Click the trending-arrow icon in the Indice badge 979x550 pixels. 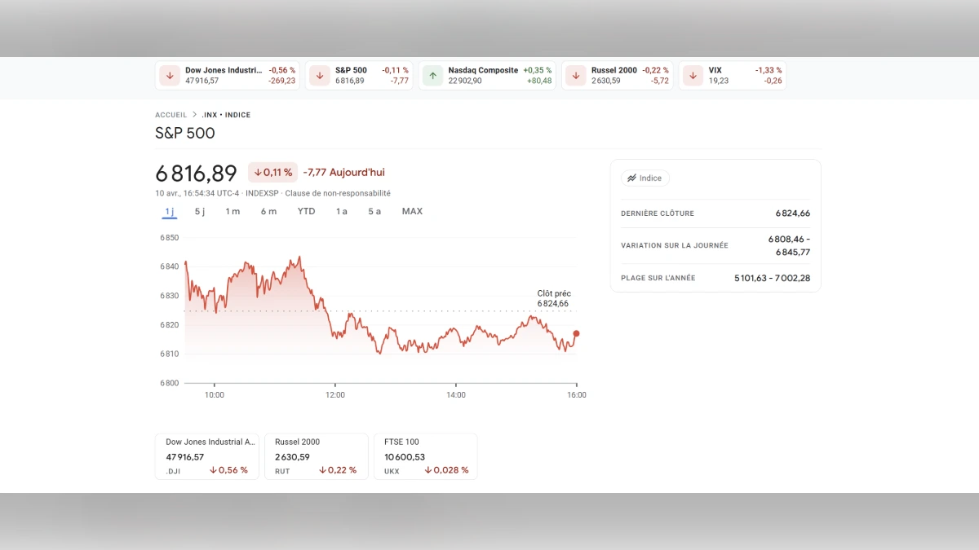coord(631,178)
